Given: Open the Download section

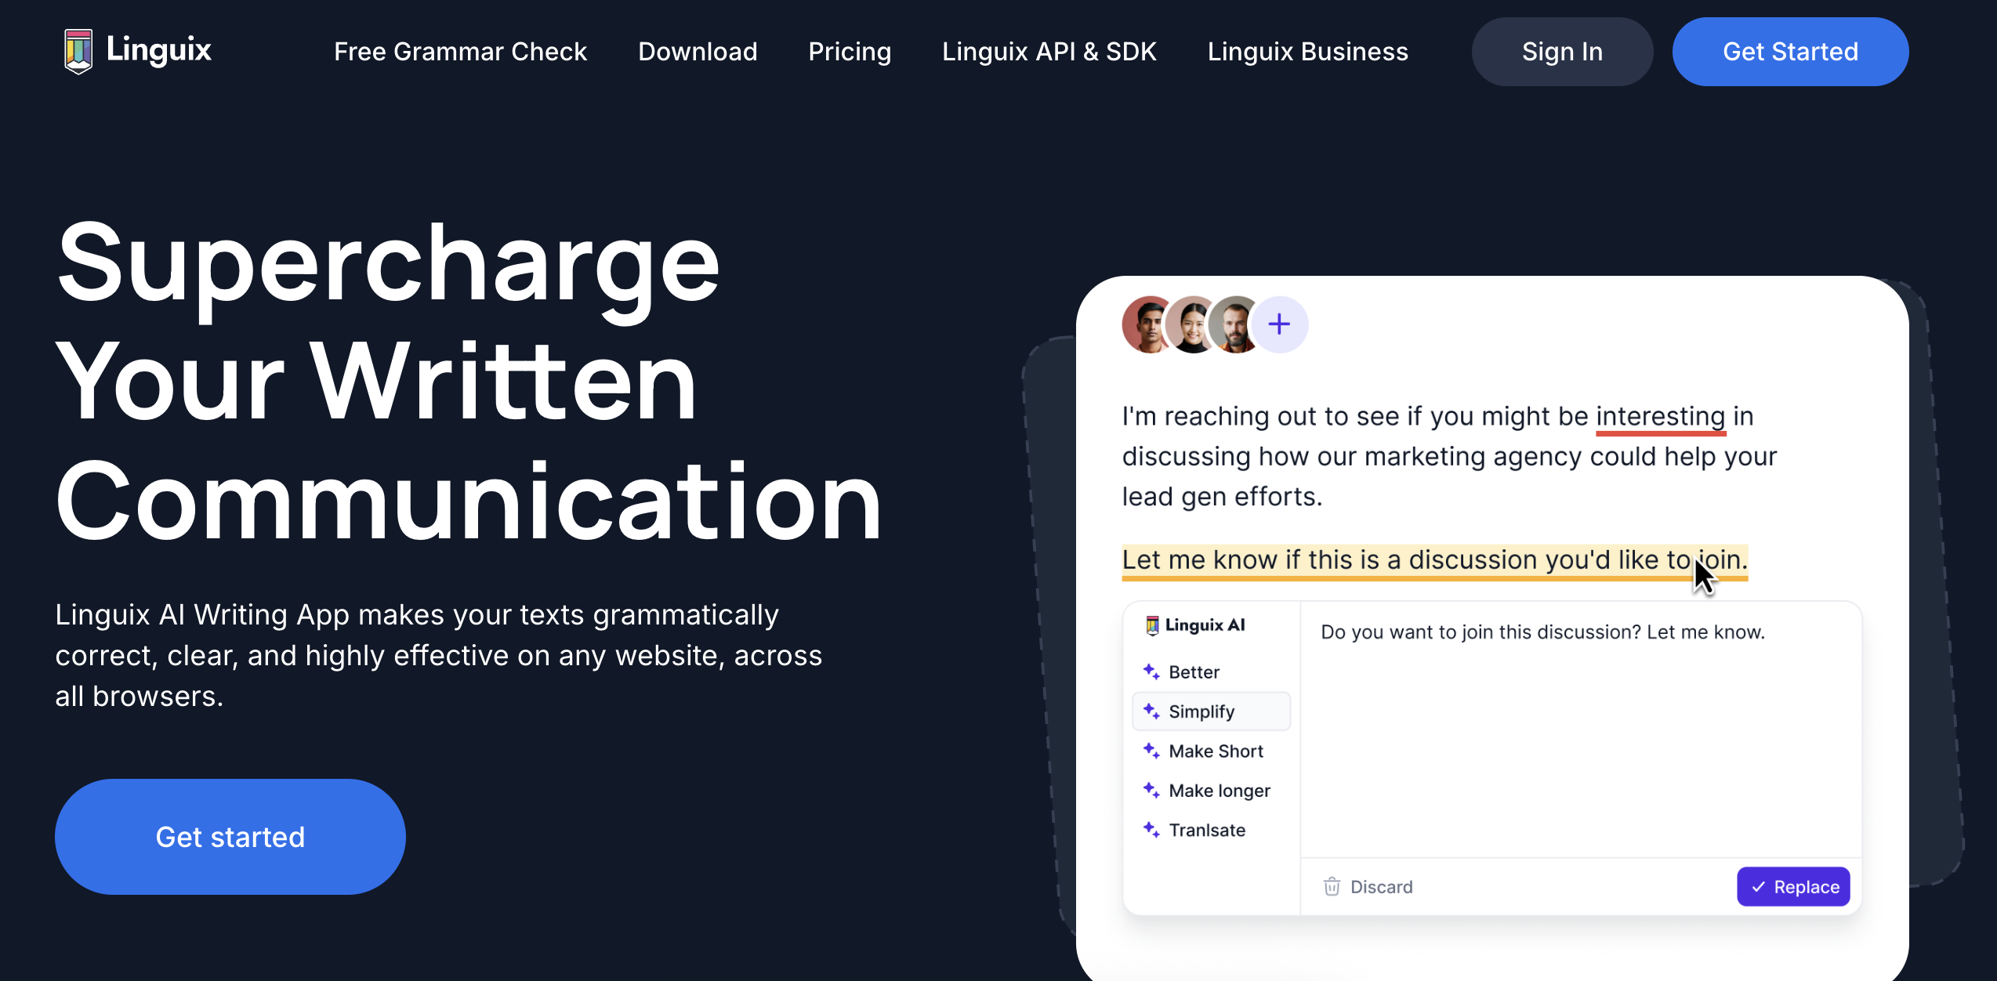Looking at the screenshot, I should click(x=698, y=51).
